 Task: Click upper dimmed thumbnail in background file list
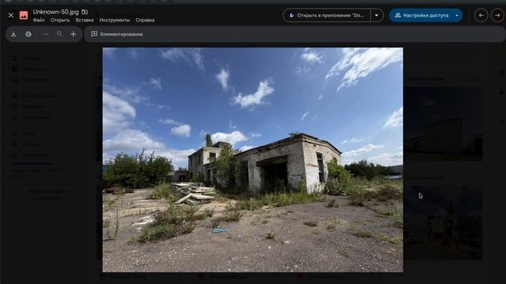(443, 124)
